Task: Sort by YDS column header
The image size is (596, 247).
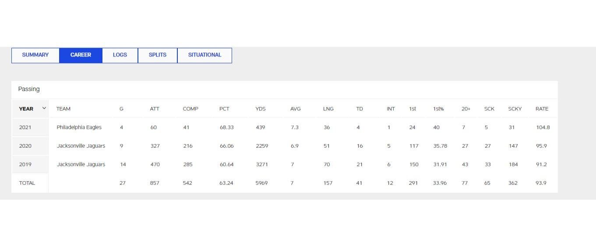Action: pyautogui.click(x=261, y=109)
